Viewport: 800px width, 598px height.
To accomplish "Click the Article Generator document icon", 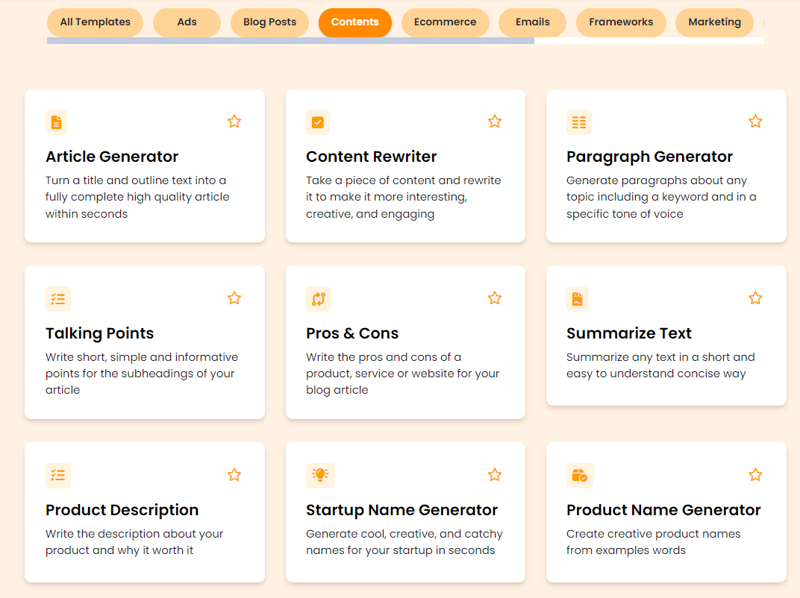I will click(57, 122).
